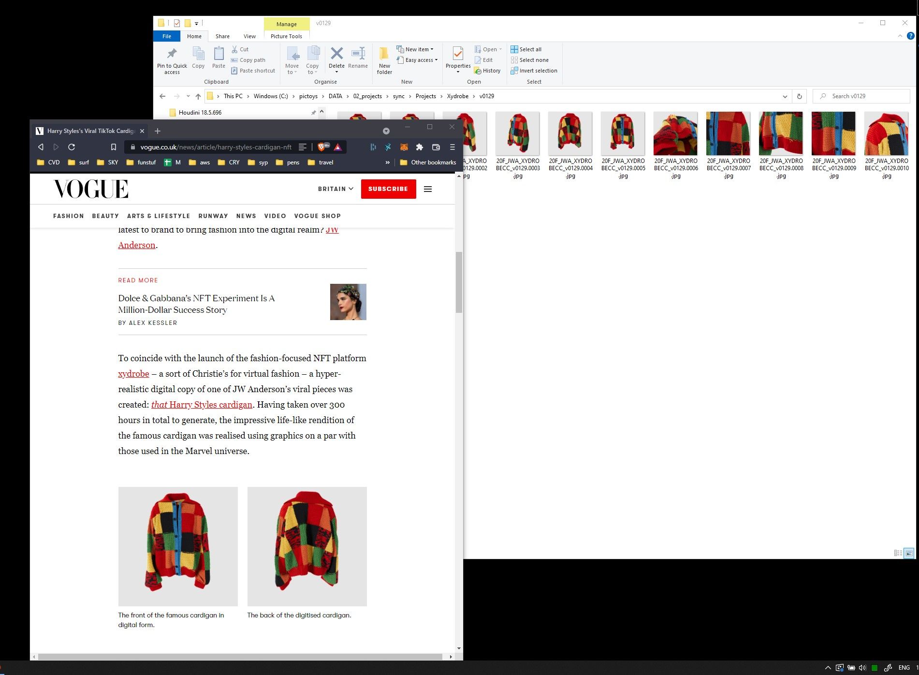Click the Vogue page vertical scrollbar thumb

click(x=459, y=282)
